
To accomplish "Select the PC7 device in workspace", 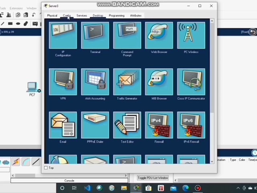I will (32, 88).
